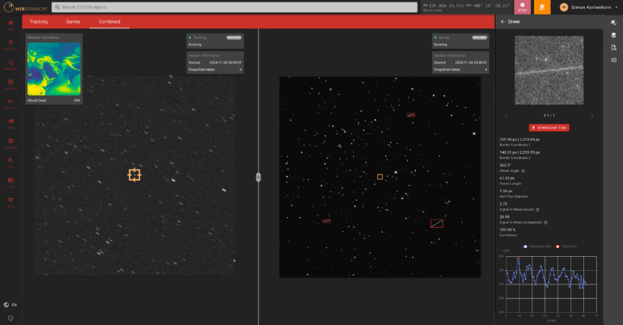This screenshot has width=623, height=325.
Task: Go to previous streak image arrow
Action: click(505, 115)
